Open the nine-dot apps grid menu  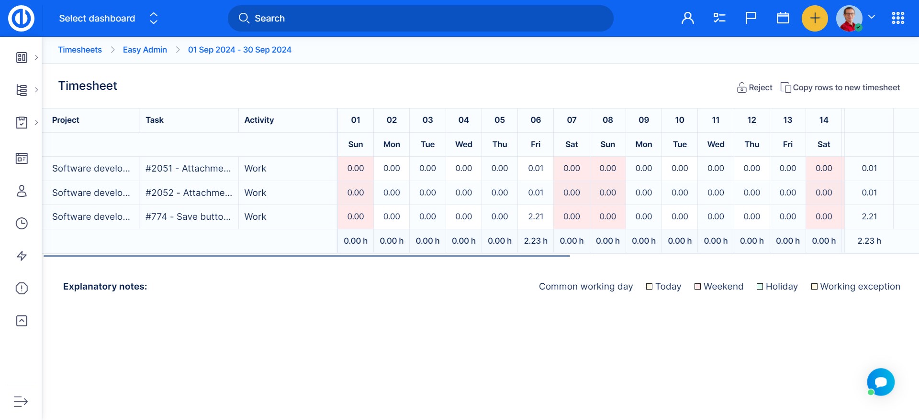click(x=898, y=19)
